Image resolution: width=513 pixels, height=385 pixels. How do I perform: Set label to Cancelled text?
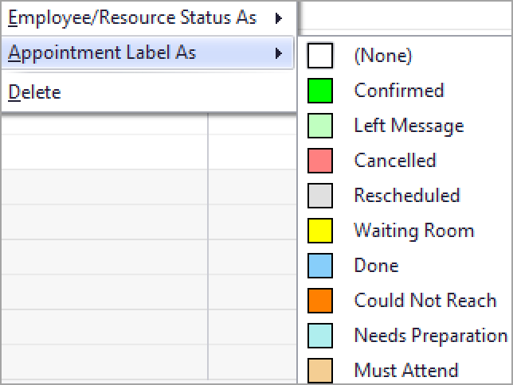[395, 160]
